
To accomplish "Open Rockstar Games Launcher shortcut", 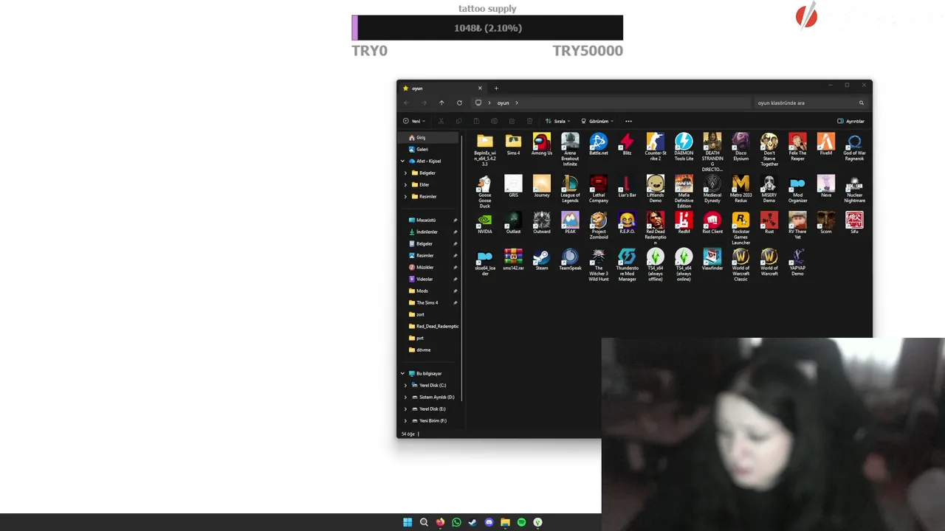I will (740, 229).
